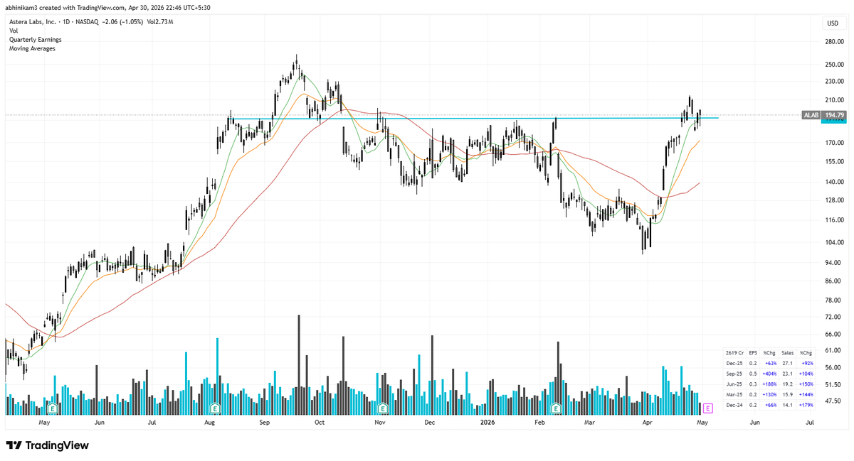Click the pink upcoming earnings E marker
The width and height of the screenshot is (854, 461).
707,408
